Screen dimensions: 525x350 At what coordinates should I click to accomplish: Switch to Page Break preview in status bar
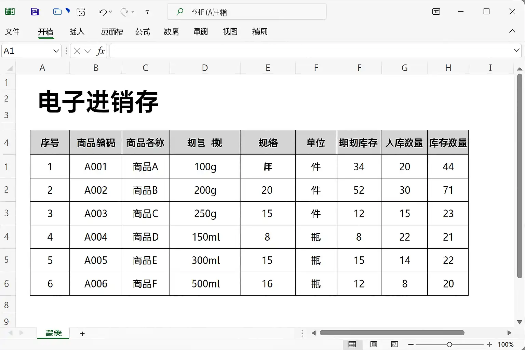(x=394, y=344)
